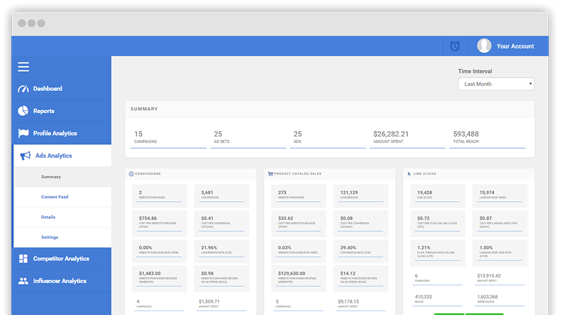Viewport: 561px width, 315px height.
Task: Open the Your Account menu
Action: pos(515,46)
